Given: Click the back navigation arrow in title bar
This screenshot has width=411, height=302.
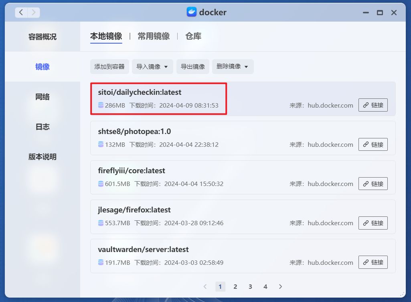Looking at the screenshot, I should coord(20,12).
